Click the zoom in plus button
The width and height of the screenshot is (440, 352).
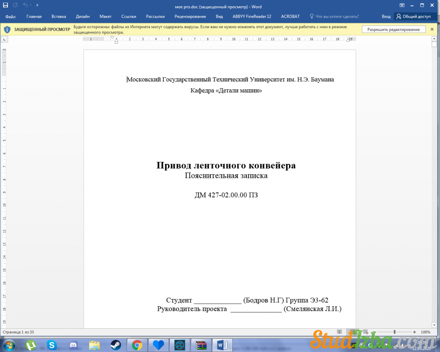pyautogui.click(x=414, y=332)
